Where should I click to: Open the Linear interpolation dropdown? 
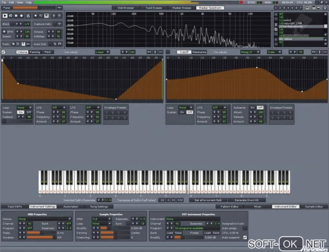coord(102,52)
